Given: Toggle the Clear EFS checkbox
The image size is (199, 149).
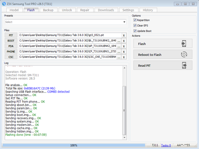Looking at the screenshot, I should tap(135, 25).
